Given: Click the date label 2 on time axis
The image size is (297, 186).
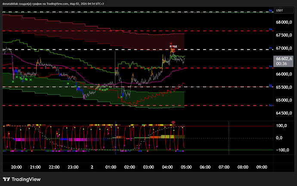Looking at the screenshot, I should (x=92, y=167).
